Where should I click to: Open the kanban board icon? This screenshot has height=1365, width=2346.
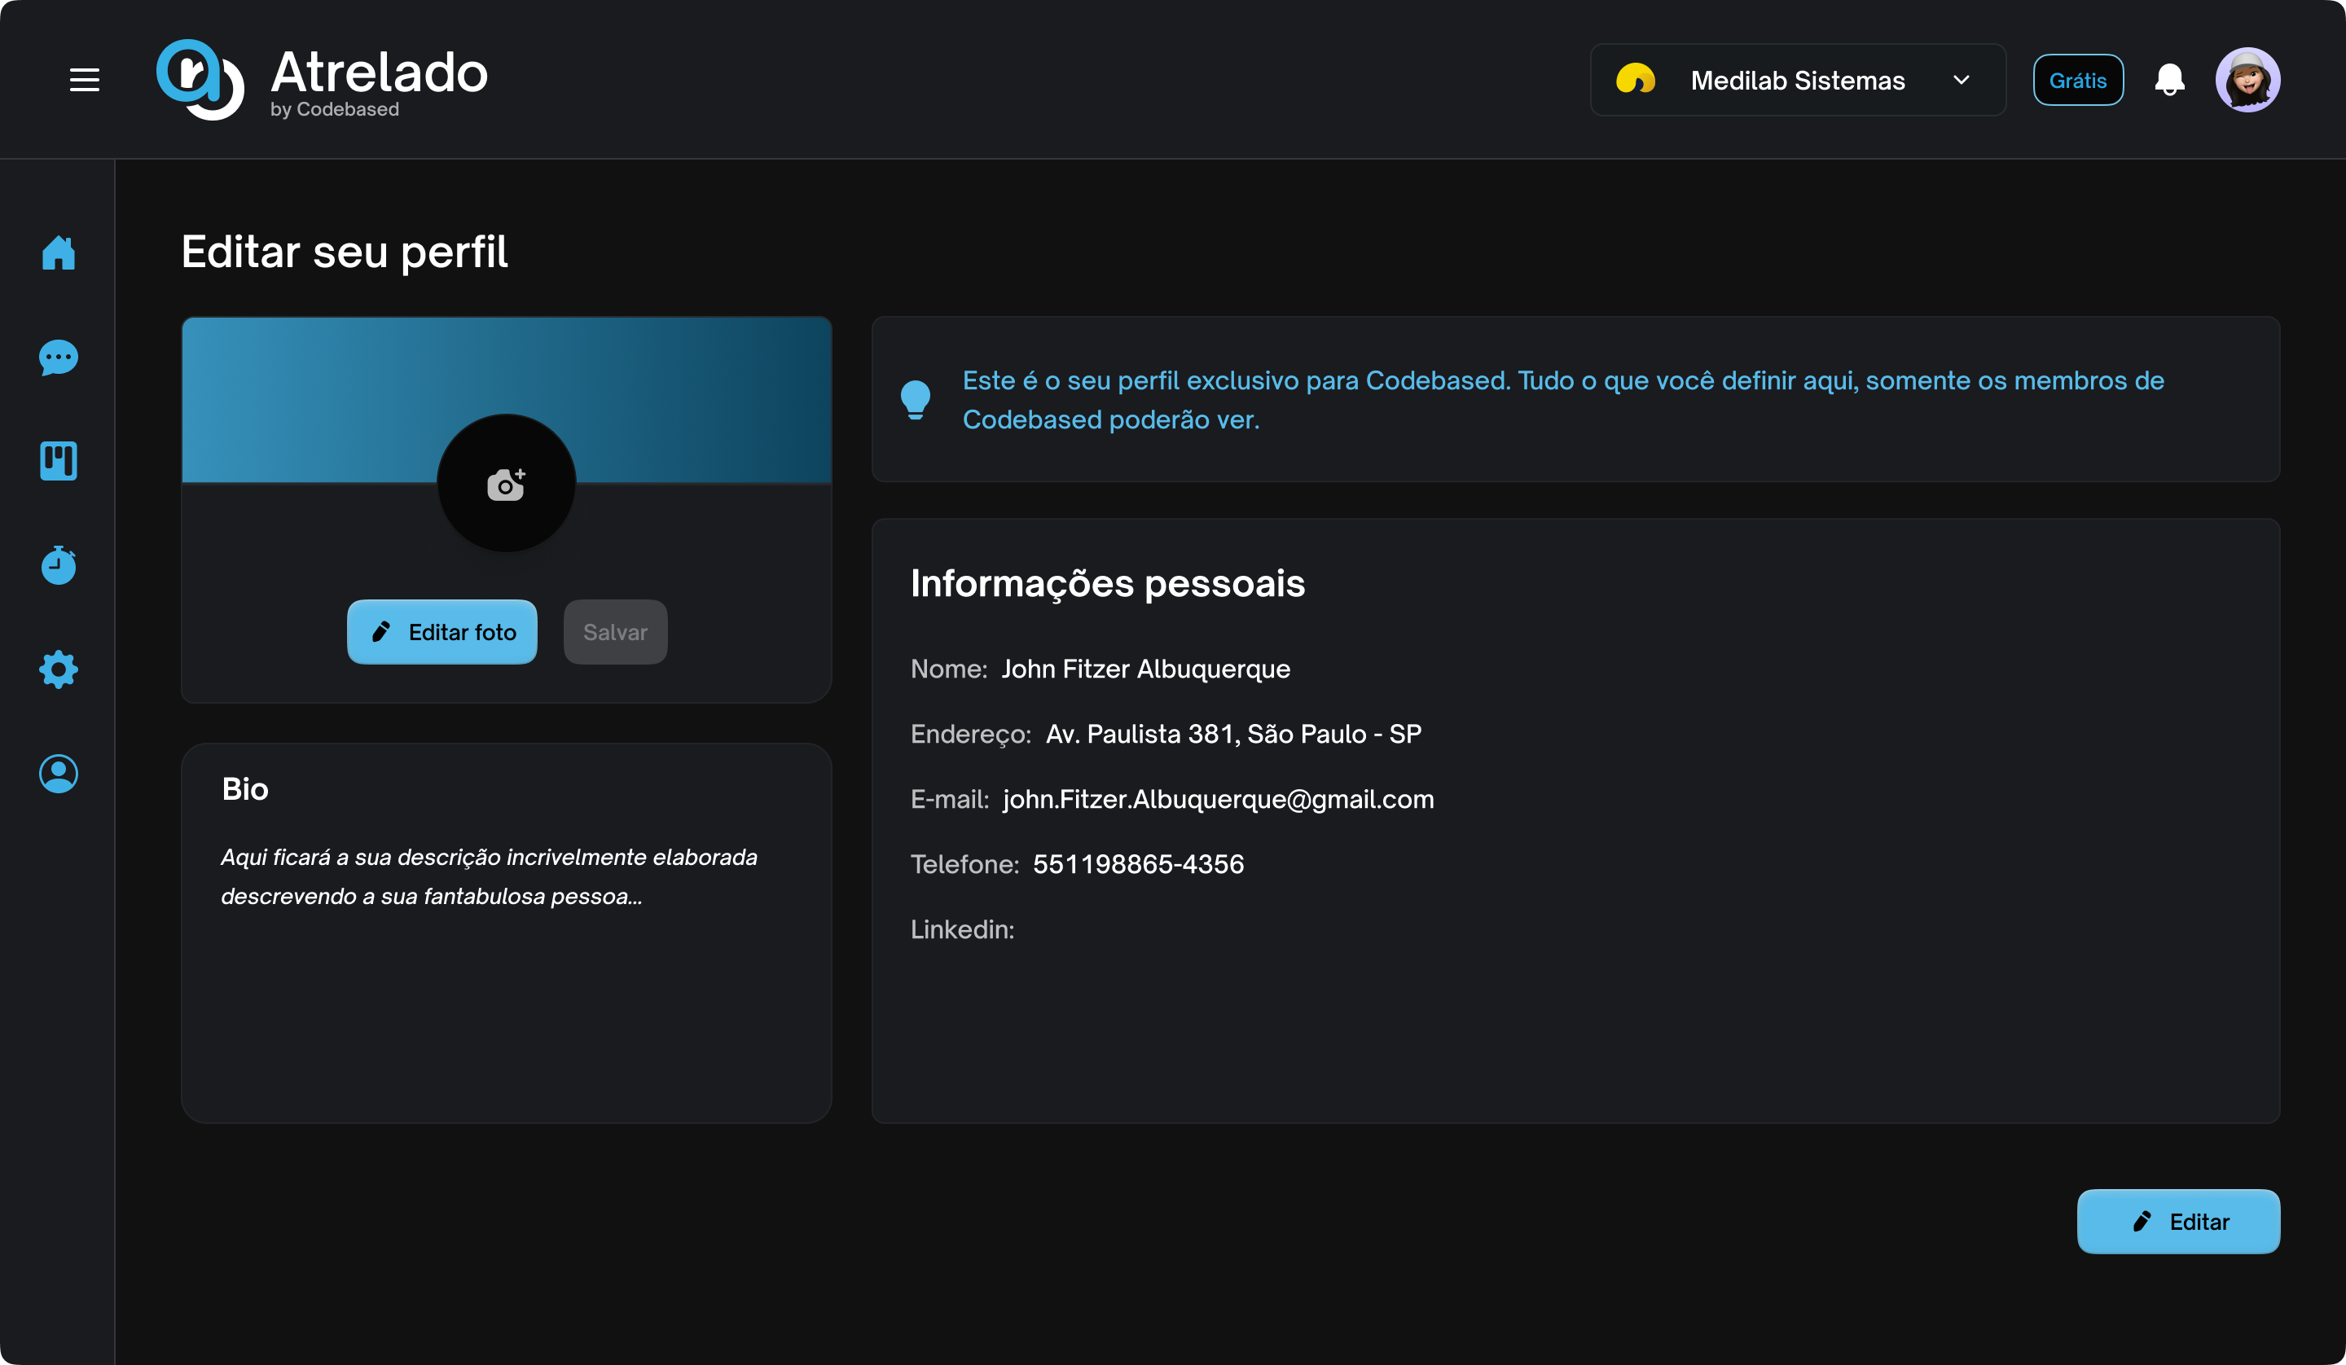point(58,461)
